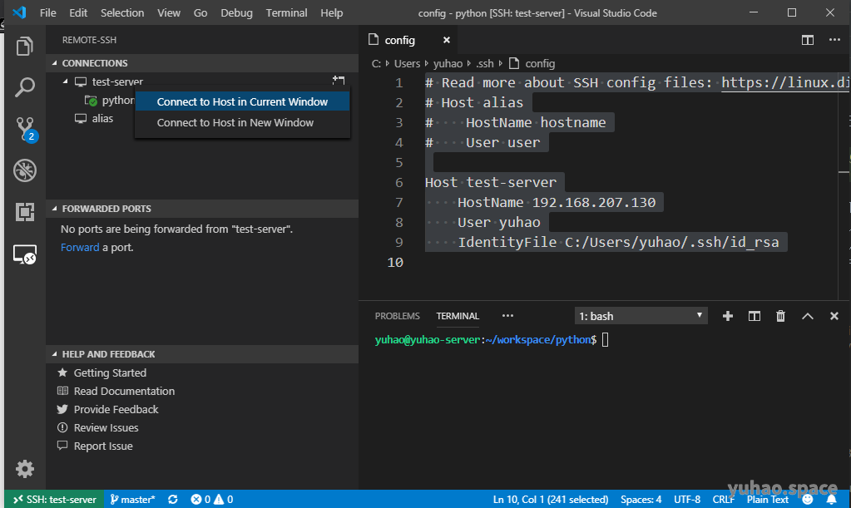Change encoding via UTF-8 status entry
Image resolution: width=851 pixels, height=508 pixels.
tap(686, 500)
